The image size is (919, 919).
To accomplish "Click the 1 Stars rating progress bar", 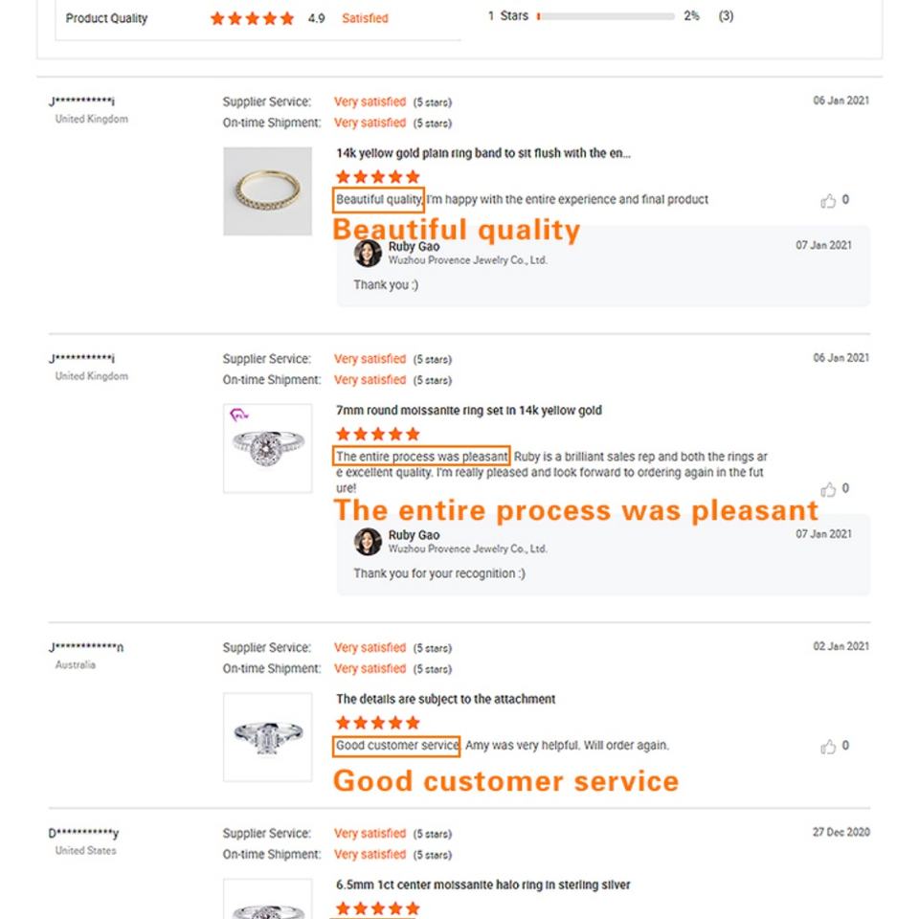I will tap(605, 16).
